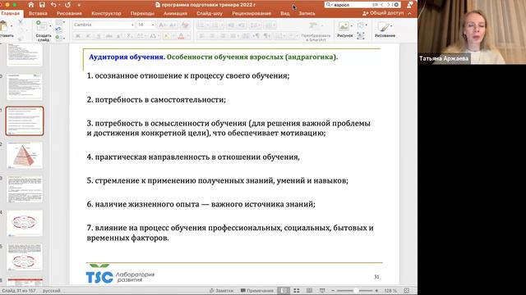Clear the search field text
Viewport: 526px width, 295px height.
396,5
